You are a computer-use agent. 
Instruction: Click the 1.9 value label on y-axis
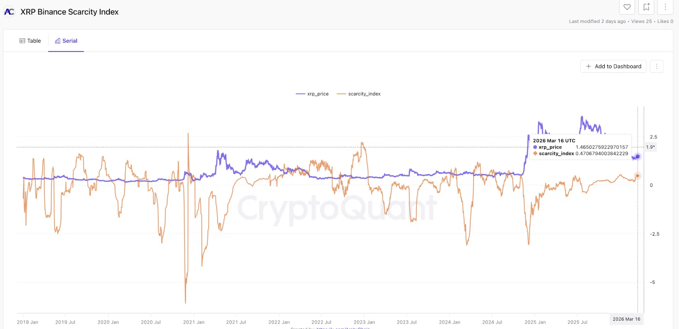coord(650,147)
